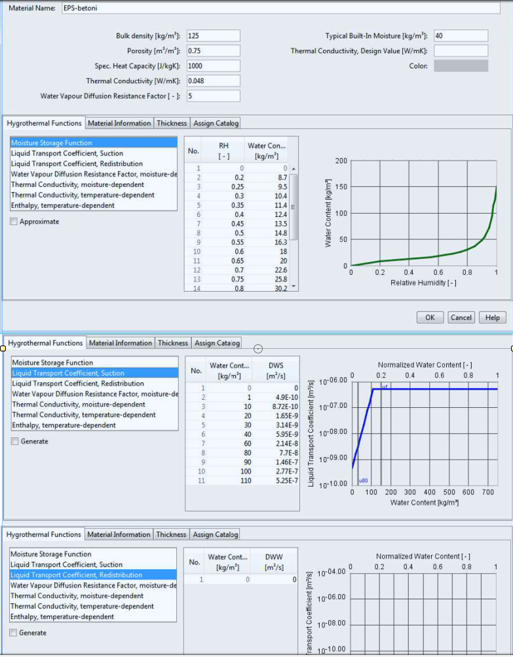Click the circular minus handle above the middle panel
Image resolution: width=513 pixels, height=657 pixels.
tap(258, 349)
